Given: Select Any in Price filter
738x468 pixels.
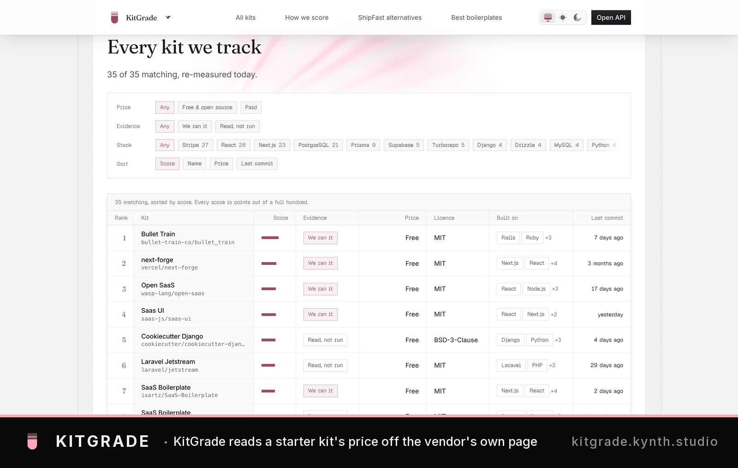Looking at the screenshot, I should pyautogui.click(x=165, y=107).
